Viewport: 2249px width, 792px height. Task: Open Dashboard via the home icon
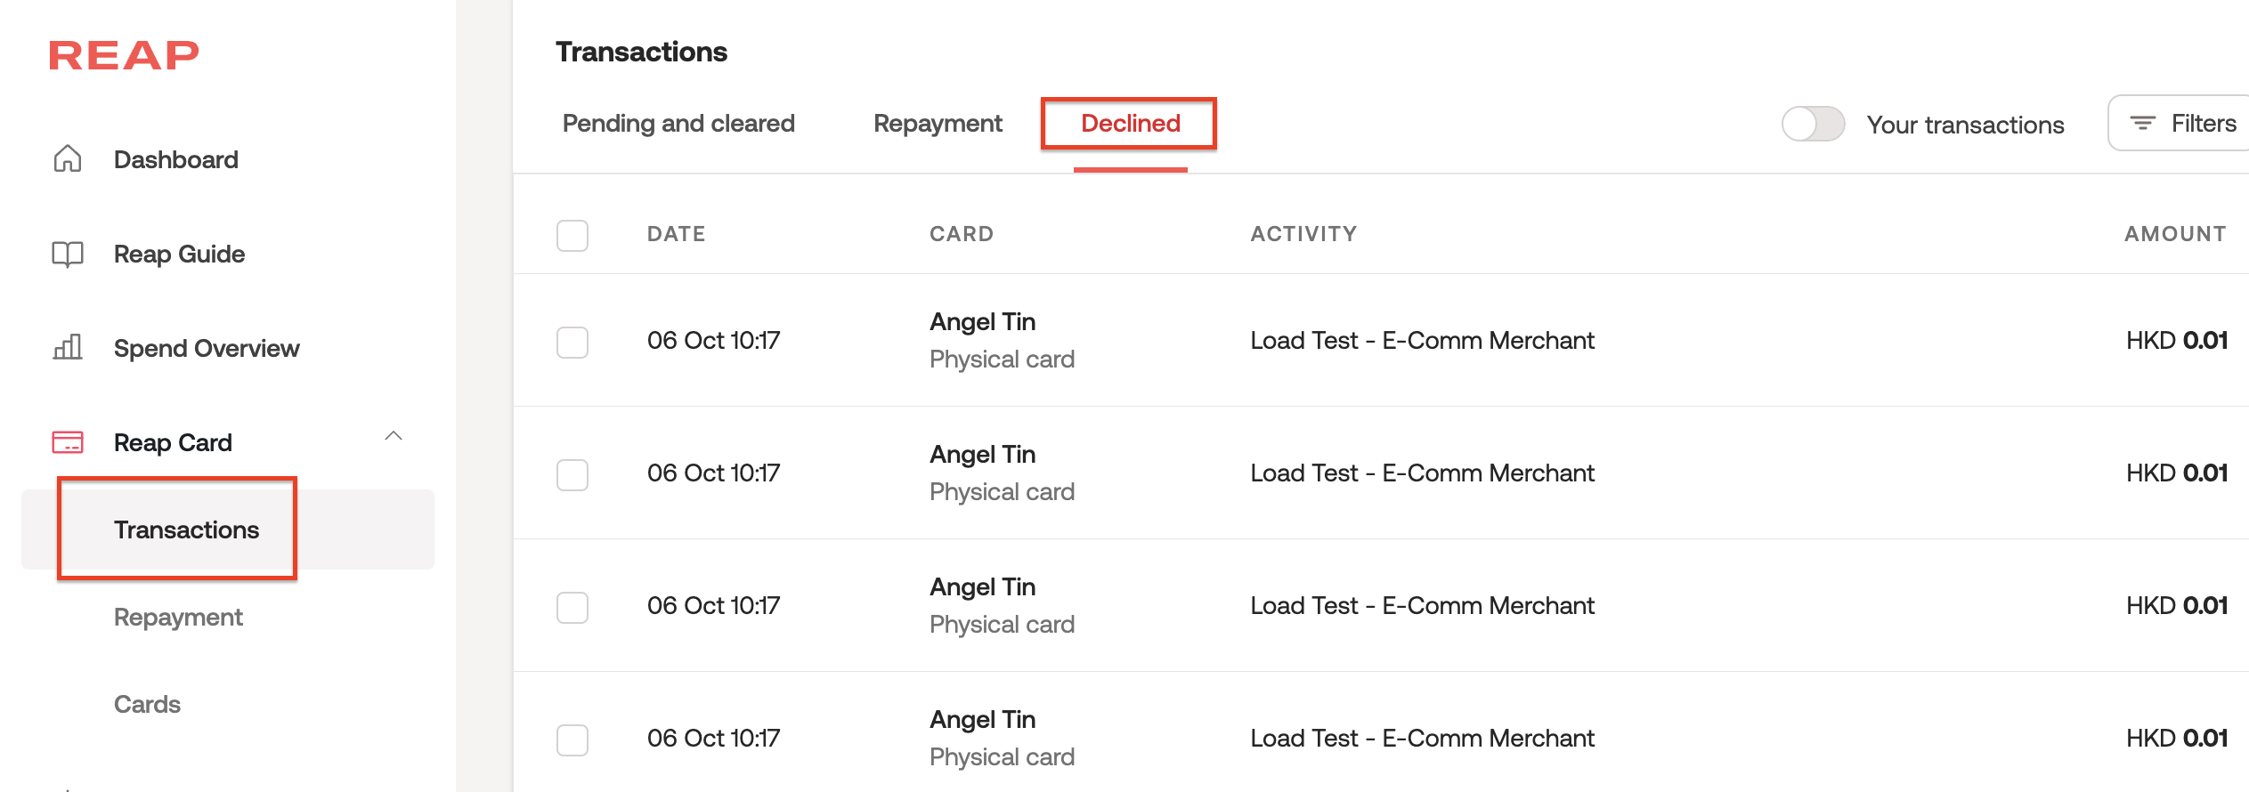point(68,159)
